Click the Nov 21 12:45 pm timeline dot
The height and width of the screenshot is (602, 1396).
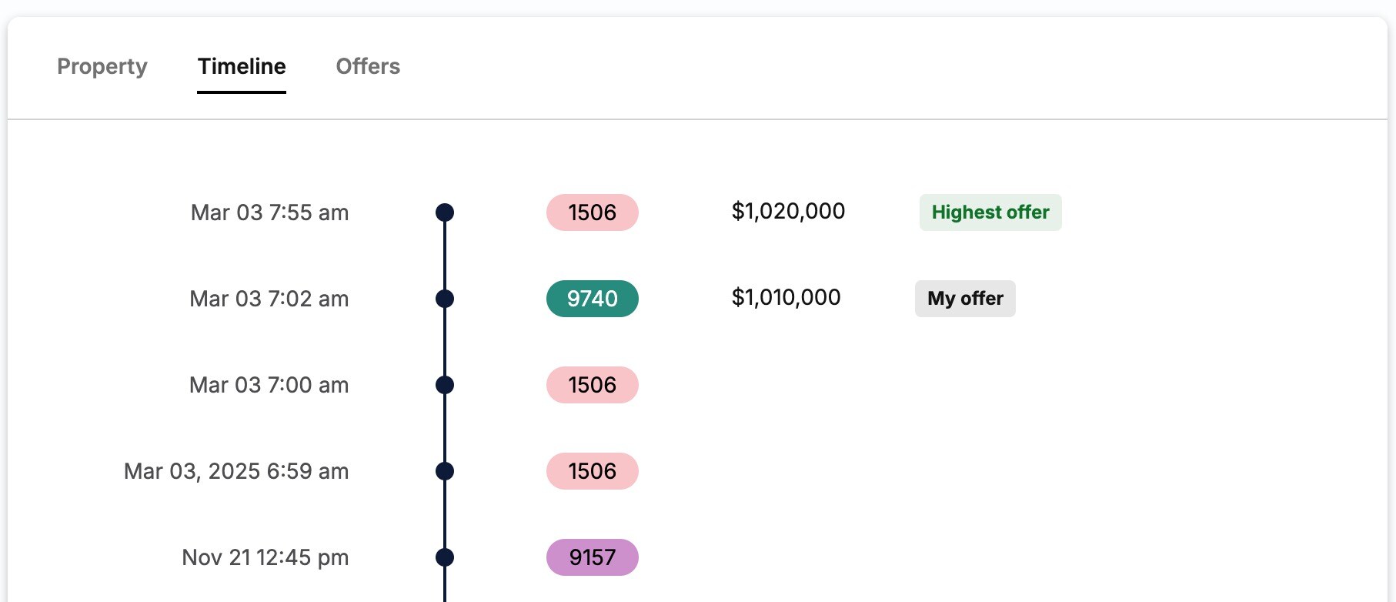(445, 557)
